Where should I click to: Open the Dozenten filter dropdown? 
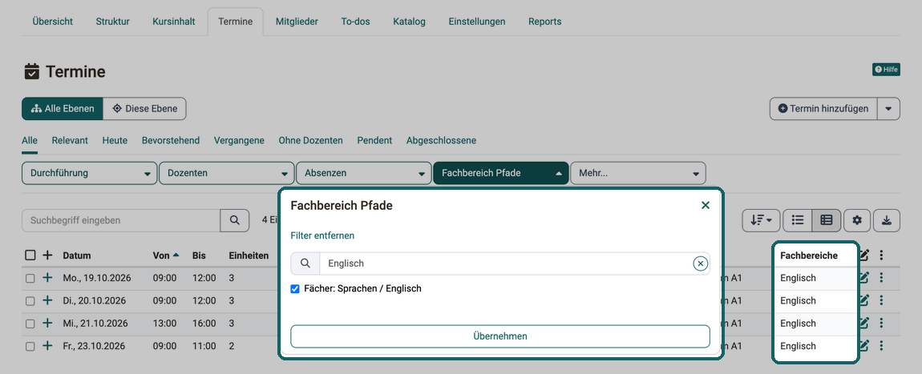[x=226, y=173]
